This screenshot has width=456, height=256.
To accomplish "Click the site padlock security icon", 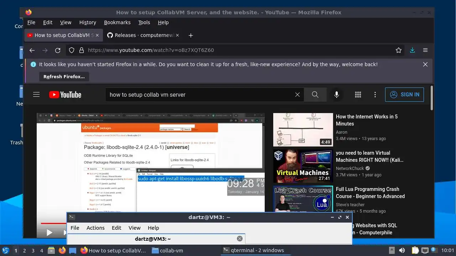I will [x=81, y=50].
